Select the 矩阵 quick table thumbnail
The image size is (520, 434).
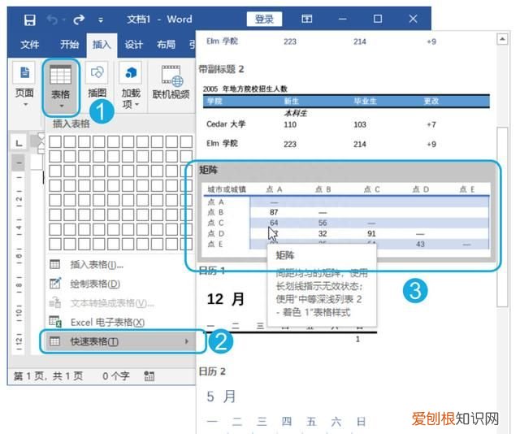(x=347, y=219)
